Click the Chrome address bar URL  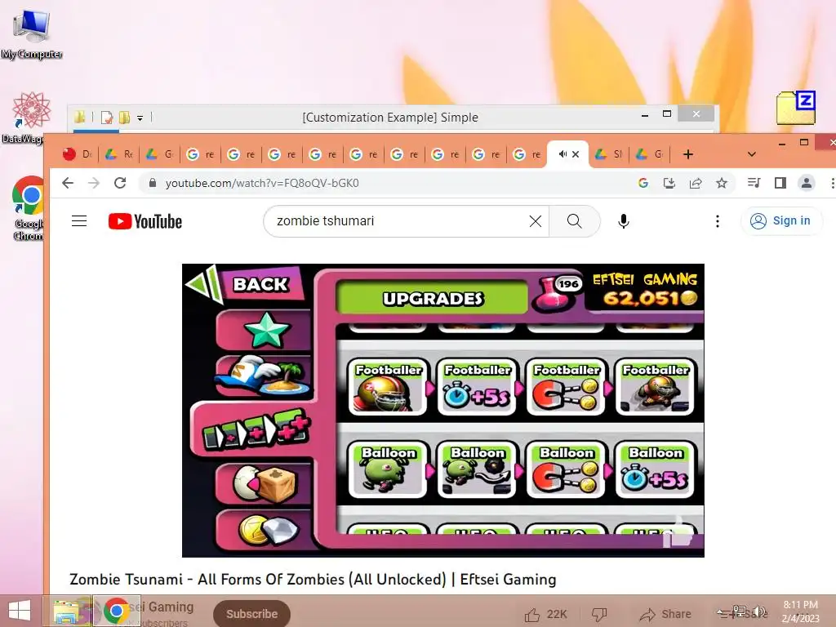pyautogui.click(x=262, y=183)
